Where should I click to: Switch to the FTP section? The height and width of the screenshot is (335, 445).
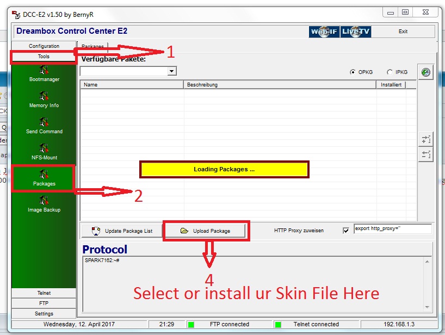tap(44, 303)
